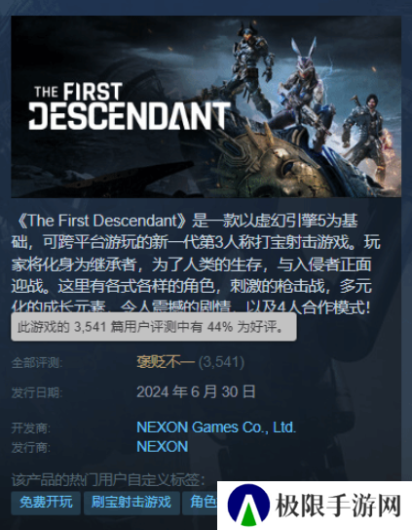Click the 全部评测 label
Viewport: 412px width, 530px height.
pos(37,363)
